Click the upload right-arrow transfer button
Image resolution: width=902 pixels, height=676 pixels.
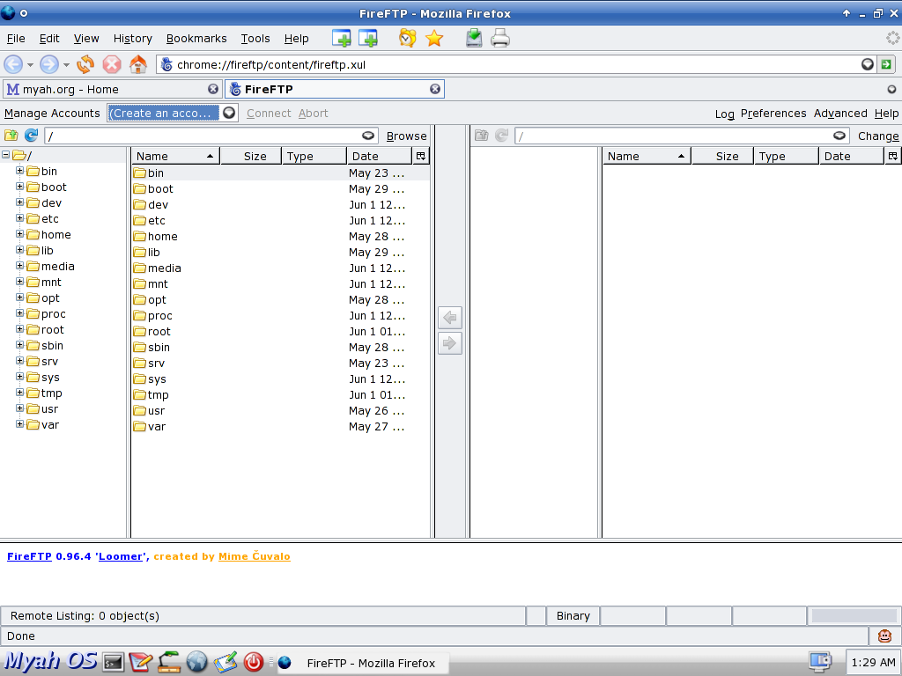coord(450,344)
